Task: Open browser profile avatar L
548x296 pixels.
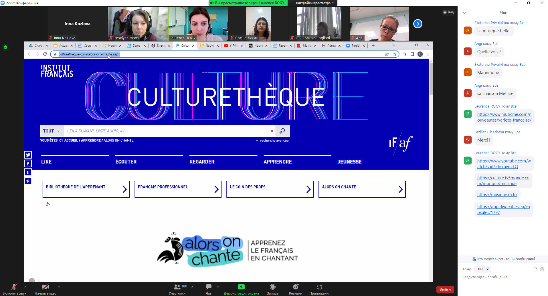Action: coord(420,54)
